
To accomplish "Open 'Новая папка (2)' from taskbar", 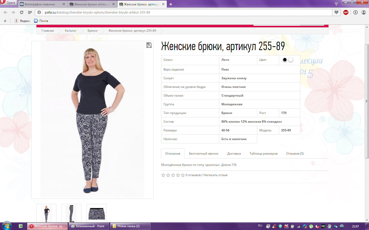I will (130, 226).
